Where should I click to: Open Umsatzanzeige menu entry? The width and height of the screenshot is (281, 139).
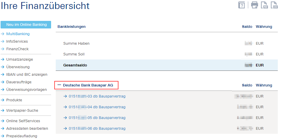click(19, 59)
